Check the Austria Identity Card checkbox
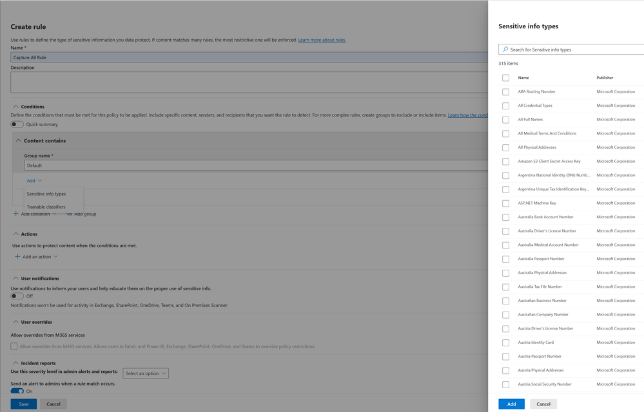This screenshot has height=412, width=644. 505,342
